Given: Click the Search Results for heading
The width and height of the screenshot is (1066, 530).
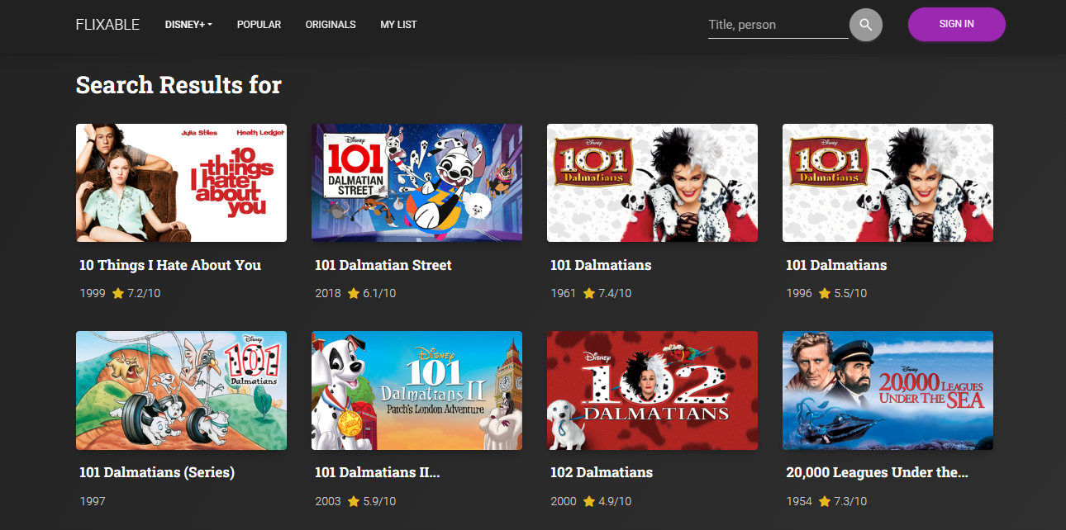Looking at the screenshot, I should (x=178, y=85).
